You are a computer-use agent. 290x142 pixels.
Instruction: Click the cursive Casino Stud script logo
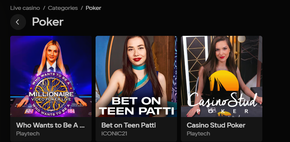(222, 101)
